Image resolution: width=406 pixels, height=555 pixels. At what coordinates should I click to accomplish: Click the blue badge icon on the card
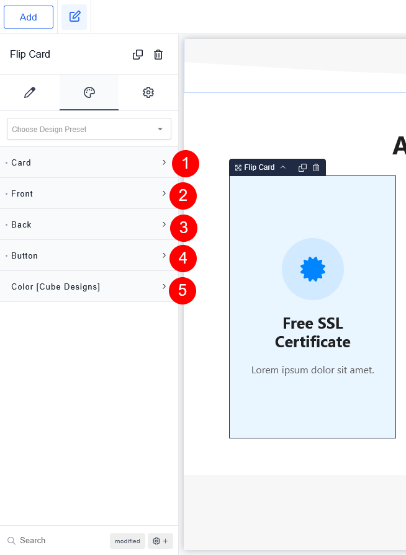[313, 269]
